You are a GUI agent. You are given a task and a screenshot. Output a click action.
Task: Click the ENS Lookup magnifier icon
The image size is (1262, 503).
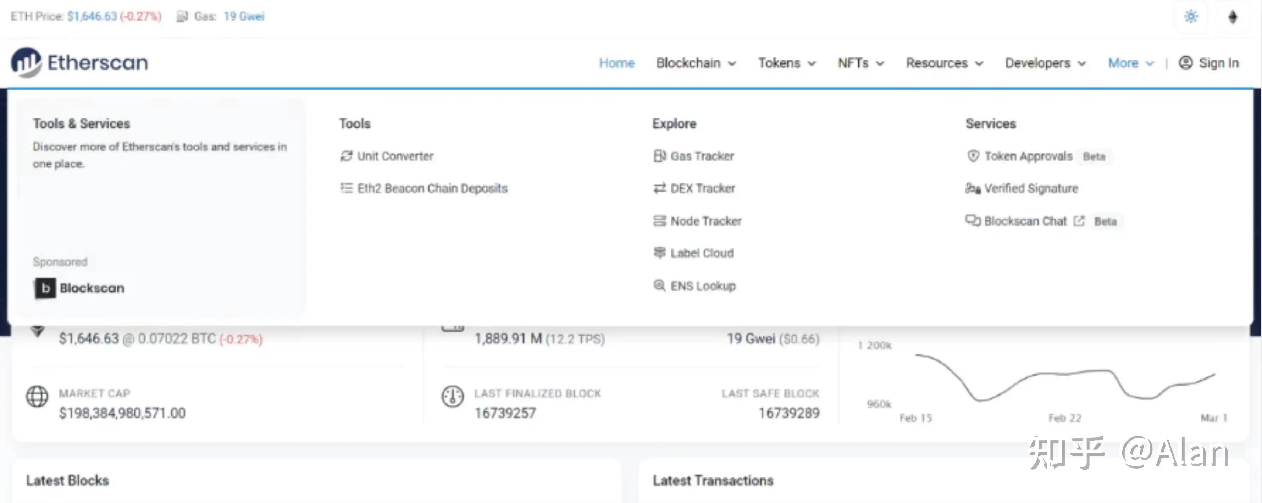[x=659, y=286]
